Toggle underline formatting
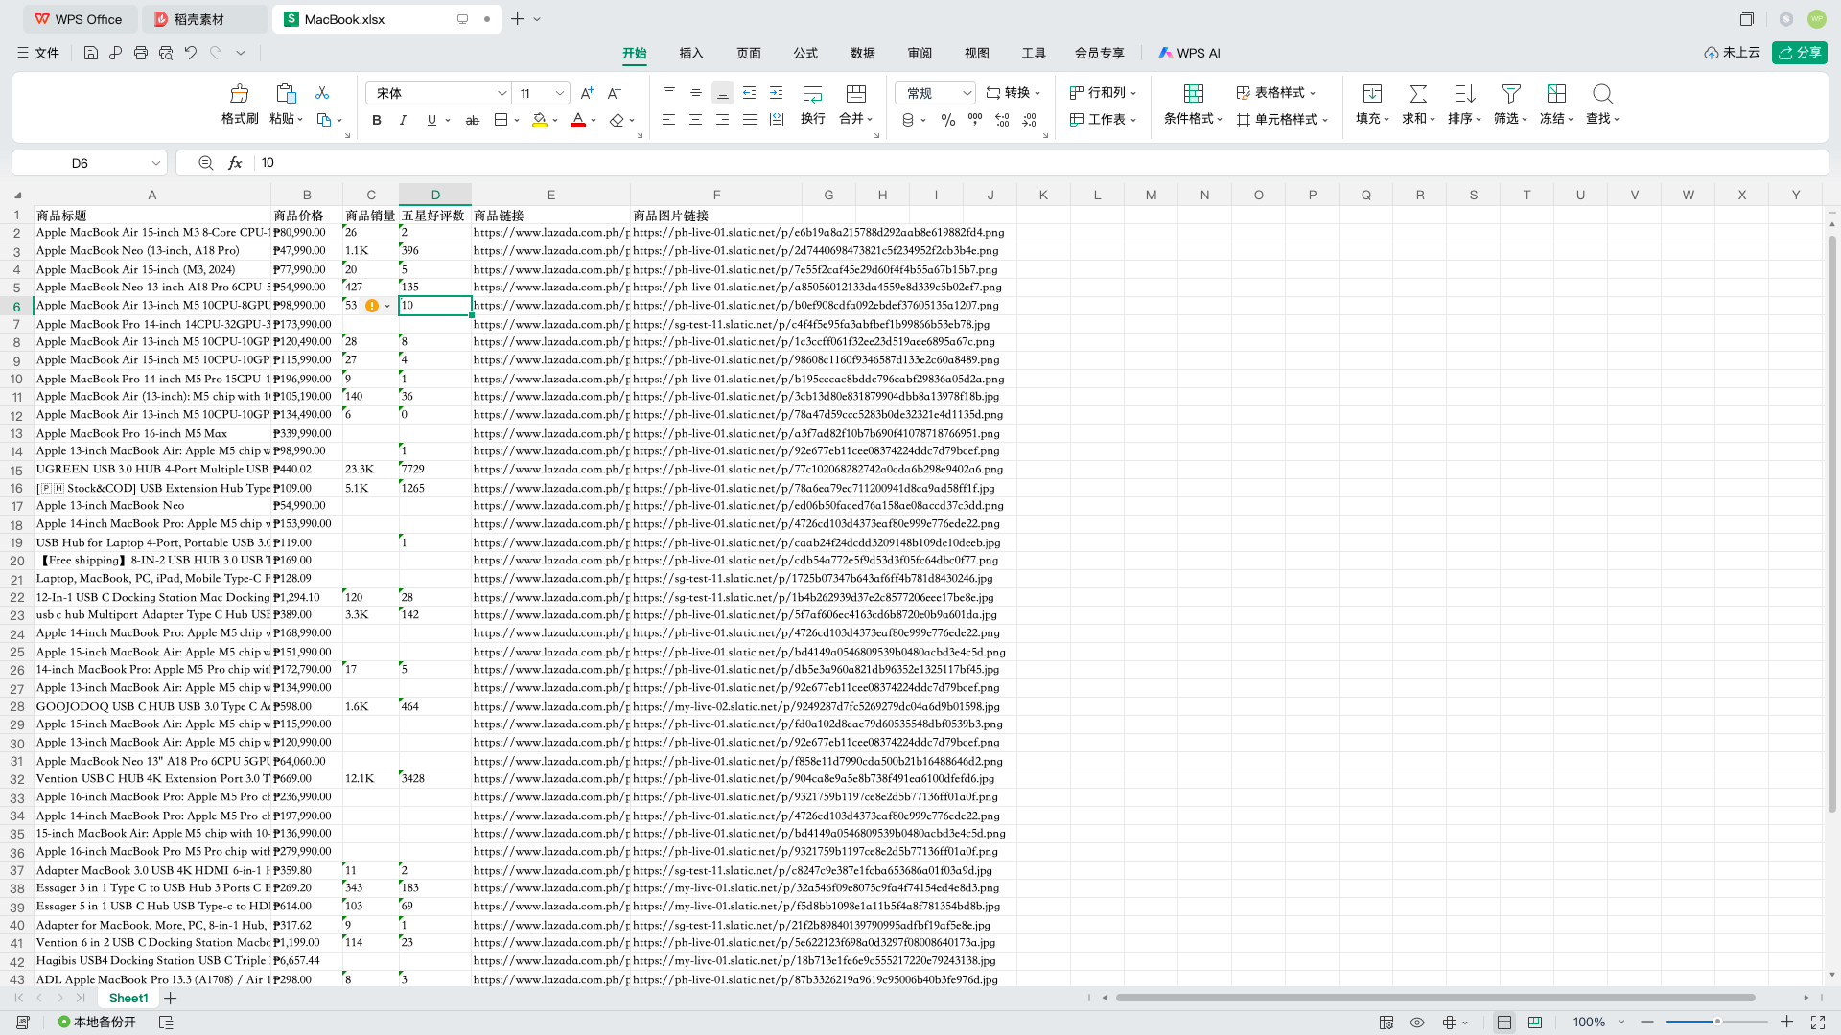This screenshot has height=1035, width=1841. (431, 120)
